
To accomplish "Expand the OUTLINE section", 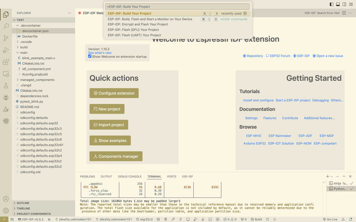I will (x=23, y=203).
